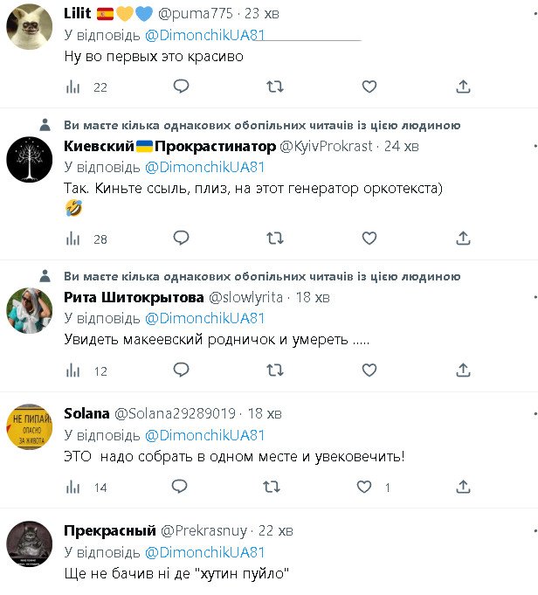This screenshot has width=538, height=595.
Task: Reply to Lilit's tweet
Action: pos(181,86)
